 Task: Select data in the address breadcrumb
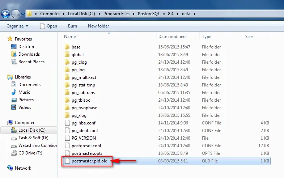pos(186,14)
